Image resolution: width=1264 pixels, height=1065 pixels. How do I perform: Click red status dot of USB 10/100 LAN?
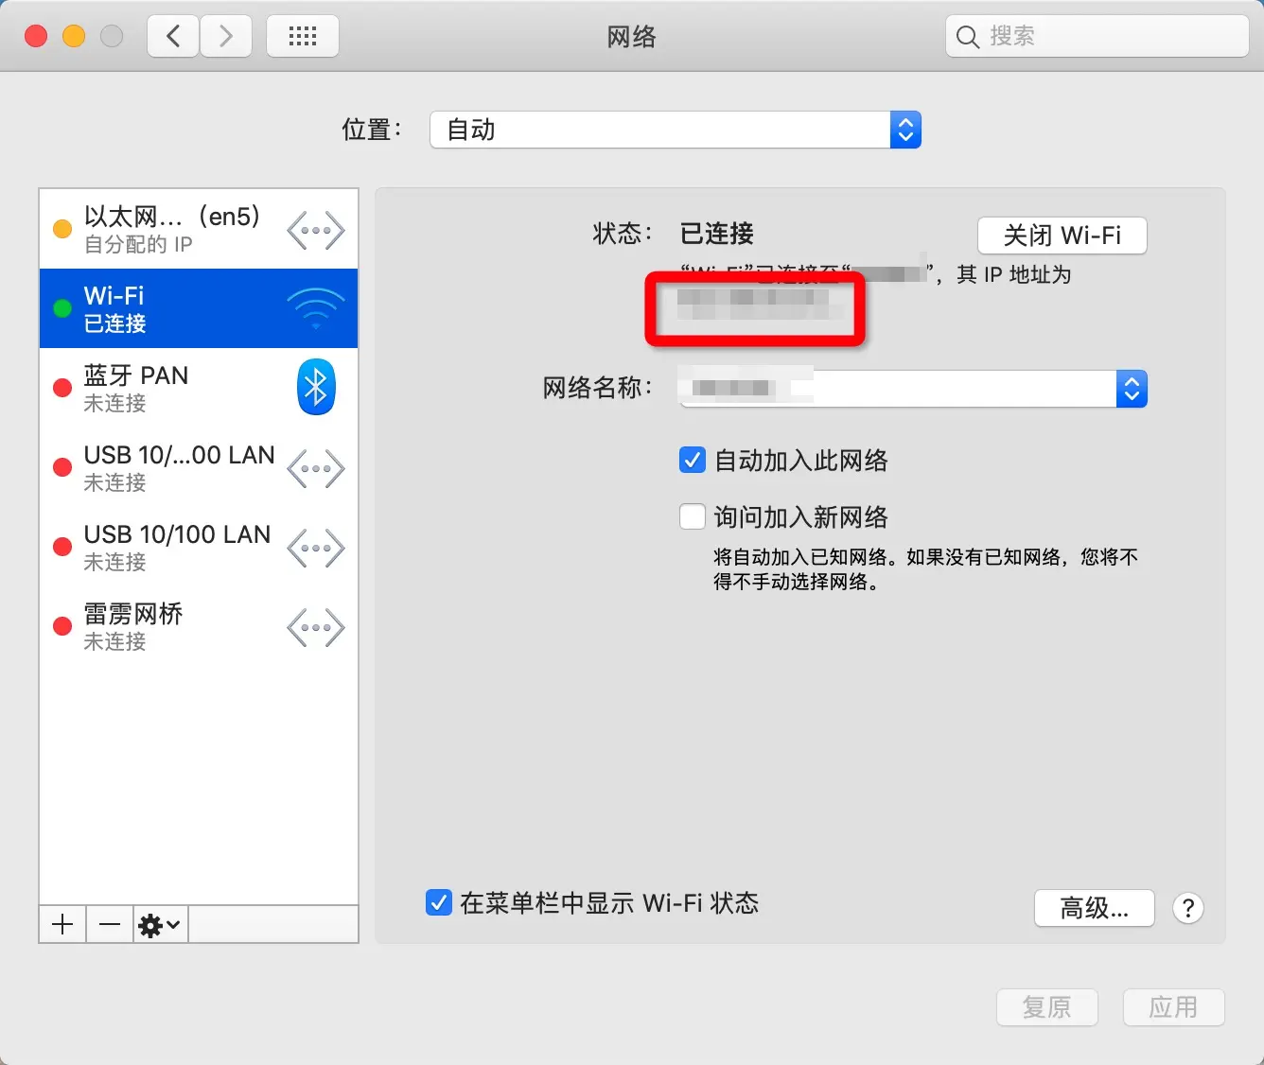pos(62,547)
